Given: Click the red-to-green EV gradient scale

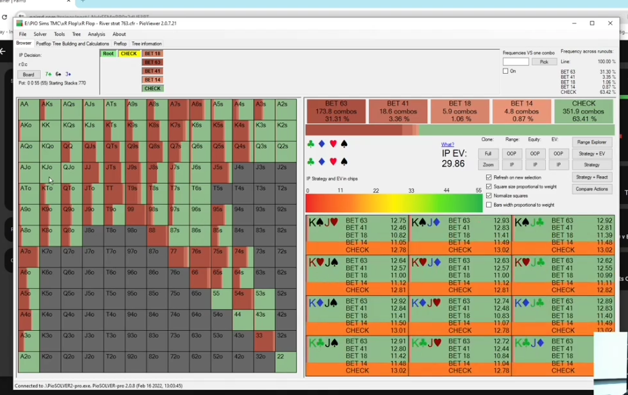Looking at the screenshot, I should 394,203.
